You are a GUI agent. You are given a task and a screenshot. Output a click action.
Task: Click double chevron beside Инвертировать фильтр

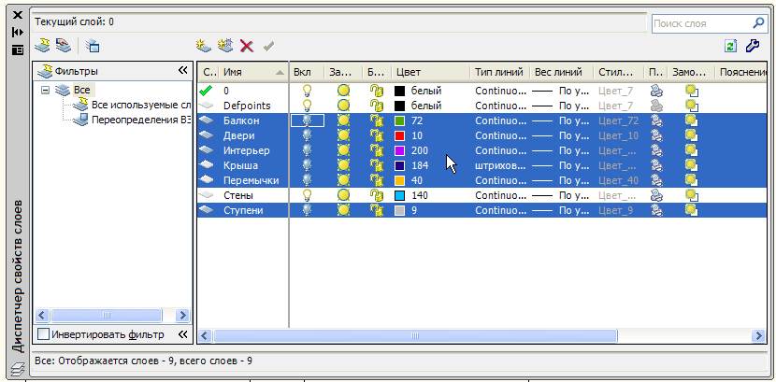(182, 334)
